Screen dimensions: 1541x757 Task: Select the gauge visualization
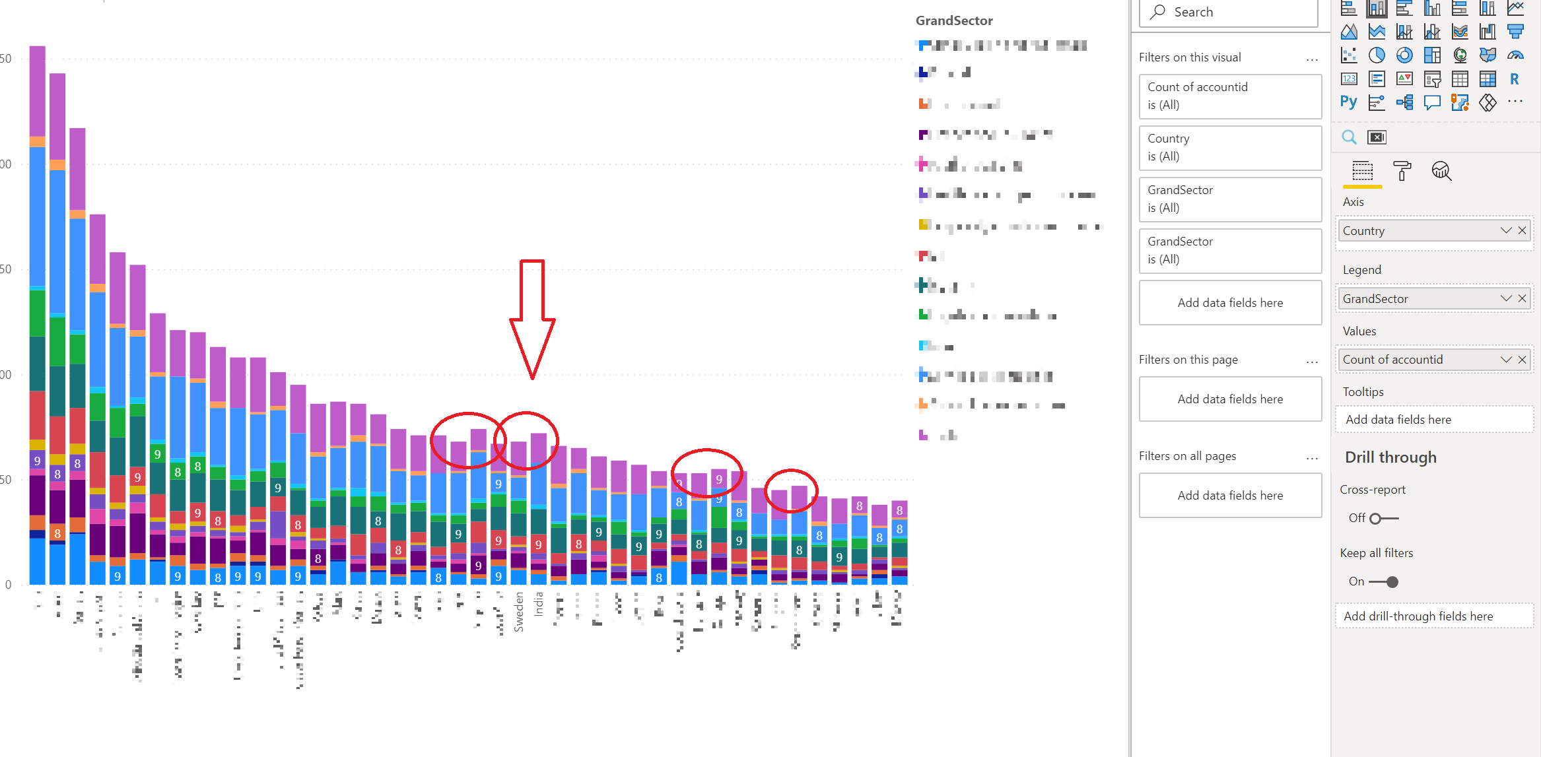tap(1515, 55)
